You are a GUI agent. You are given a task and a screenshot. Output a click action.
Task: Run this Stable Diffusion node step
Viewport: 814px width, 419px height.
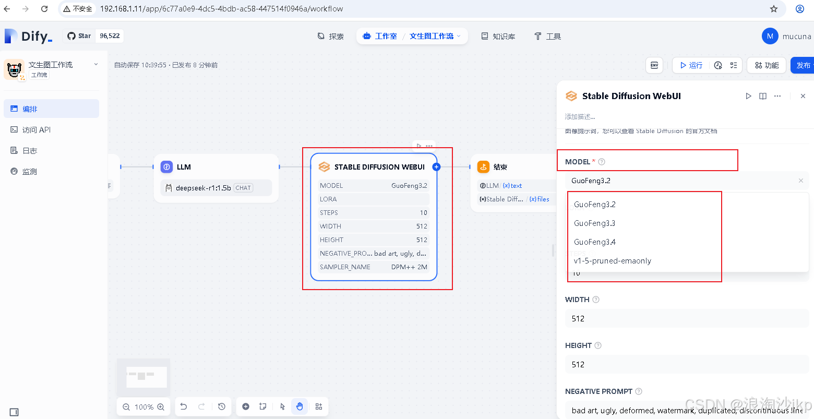coord(748,96)
